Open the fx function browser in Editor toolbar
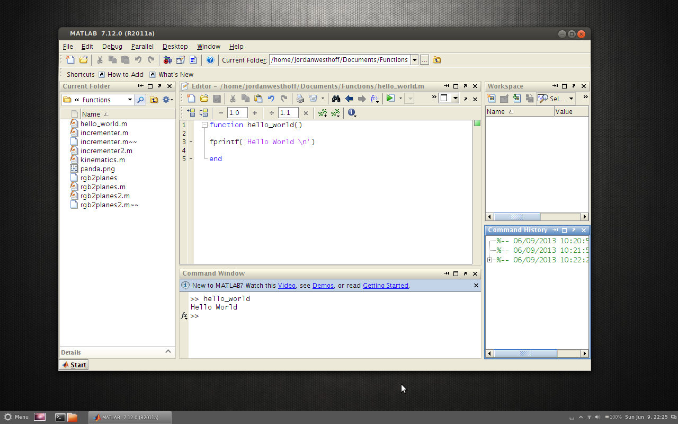Viewport: 678px width, 424px height. [374, 99]
